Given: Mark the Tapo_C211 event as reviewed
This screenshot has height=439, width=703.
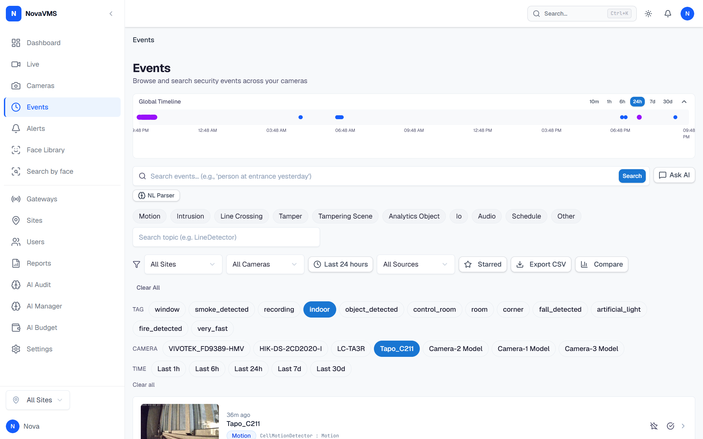Looking at the screenshot, I should [670, 426].
